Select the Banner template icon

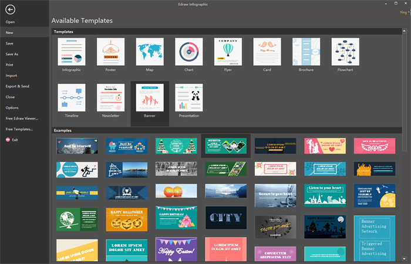(150, 98)
